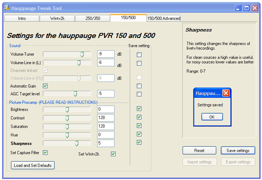The image size is (262, 180).
Task: Click the Save setting column header
Action: [139, 46]
